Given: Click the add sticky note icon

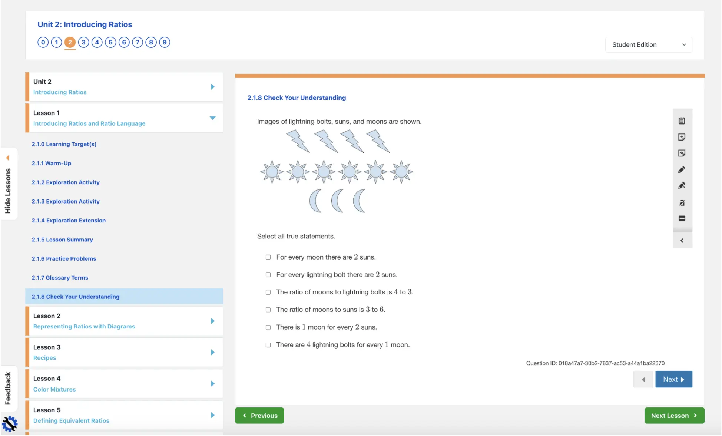Looking at the screenshot, I should coord(682,137).
